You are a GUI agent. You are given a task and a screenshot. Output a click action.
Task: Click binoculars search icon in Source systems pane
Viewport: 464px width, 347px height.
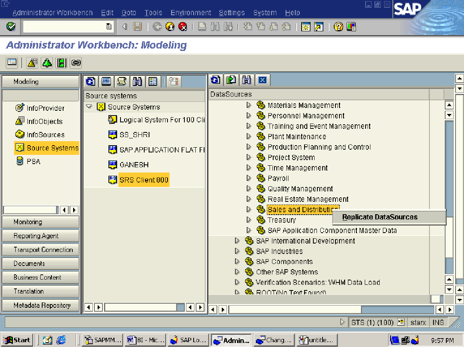pos(137,81)
